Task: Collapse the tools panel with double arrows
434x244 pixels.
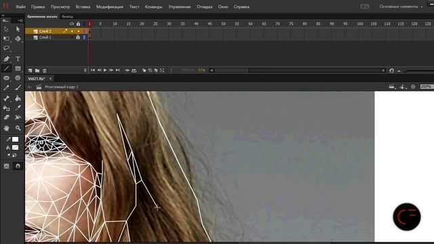Action: pos(3,16)
